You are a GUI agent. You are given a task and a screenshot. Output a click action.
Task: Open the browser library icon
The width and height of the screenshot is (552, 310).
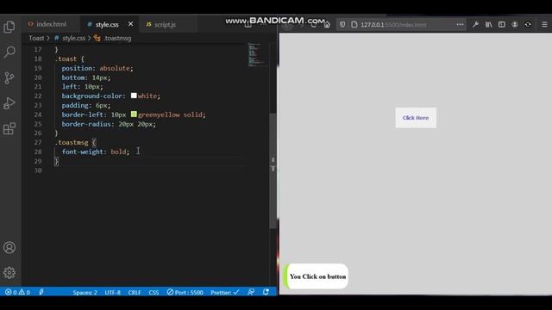point(489,25)
